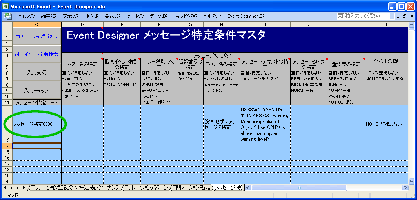
Task: Click the エラー種別の特定 heading cell
Action: [159, 64]
